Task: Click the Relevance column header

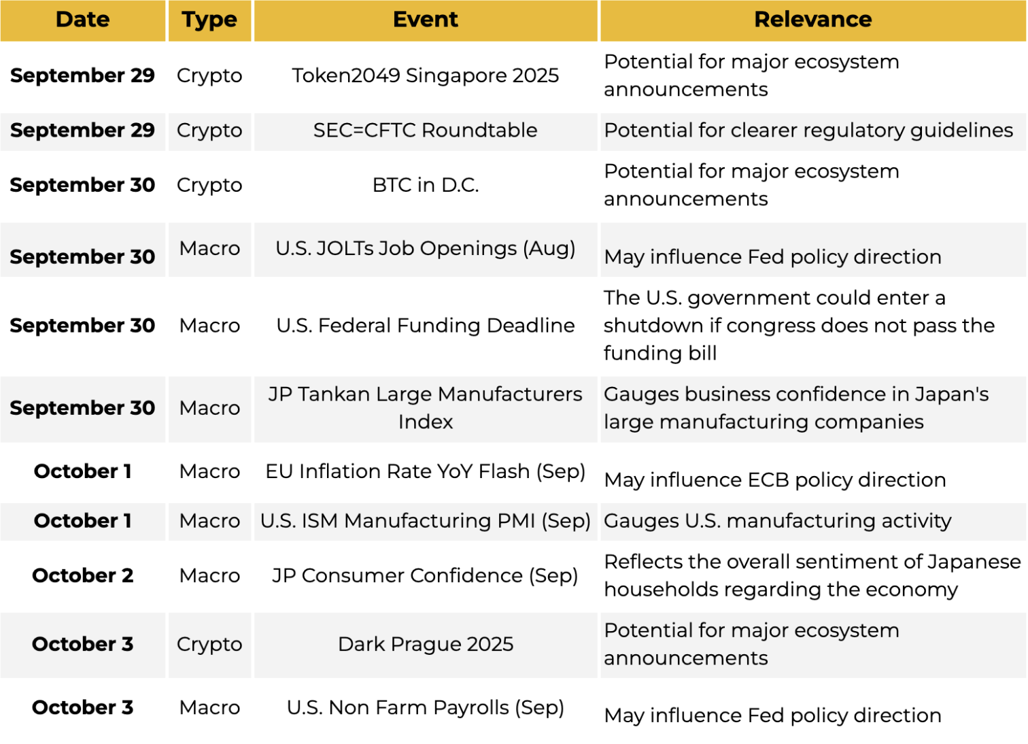Action: click(x=812, y=20)
